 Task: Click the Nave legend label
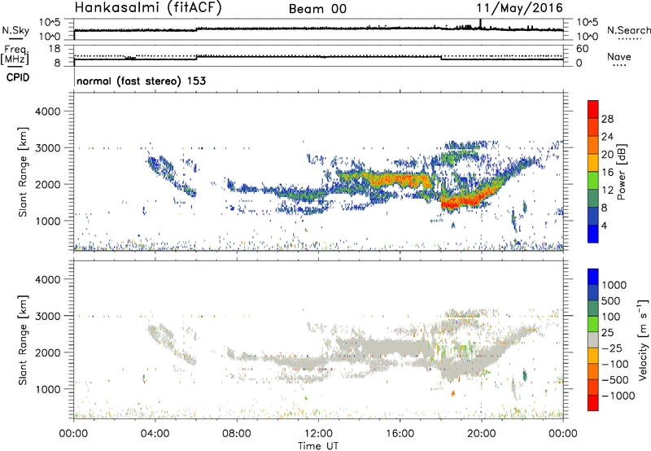[619, 57]
